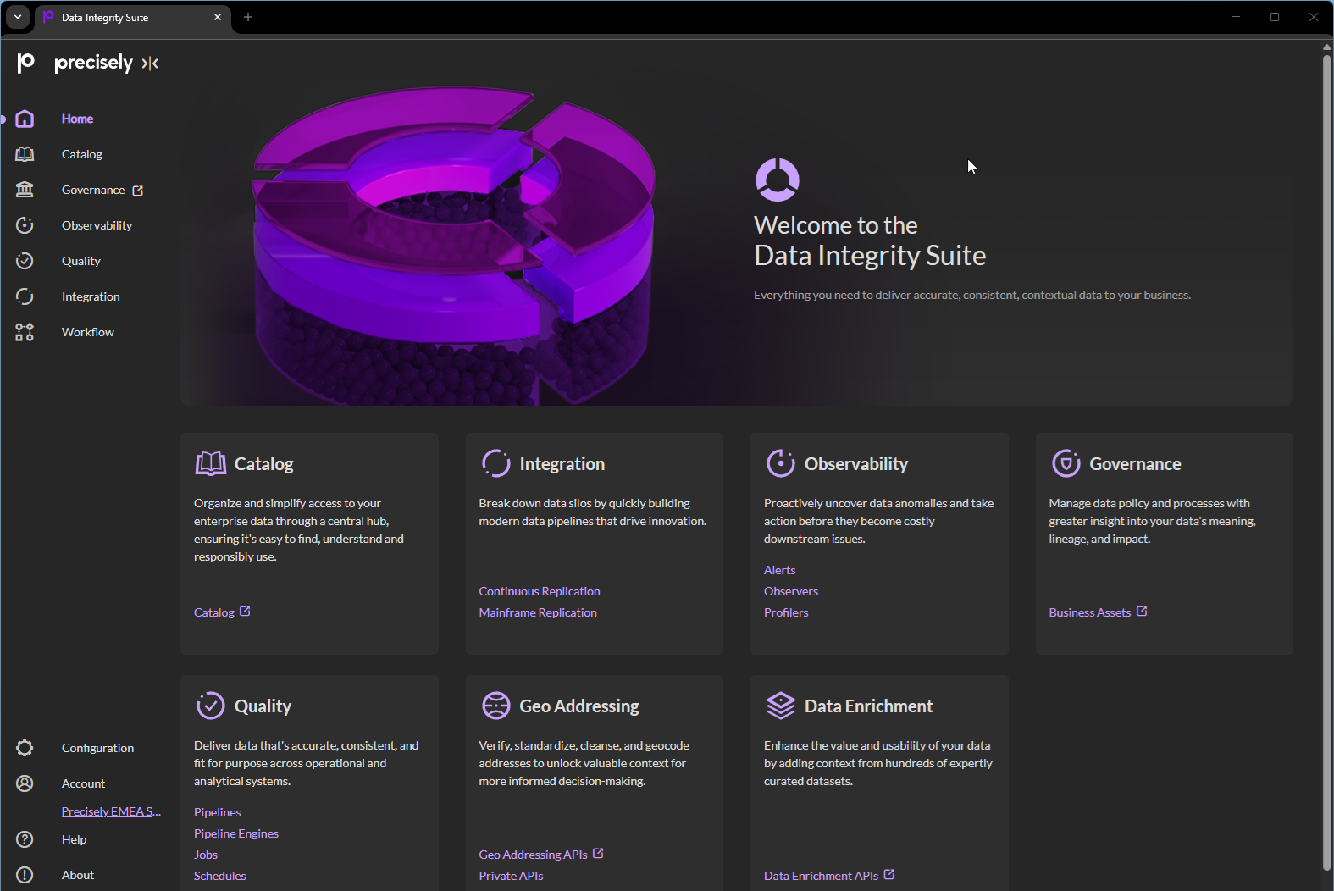
Task: Click the Account user icon
Action: (25, 783)
